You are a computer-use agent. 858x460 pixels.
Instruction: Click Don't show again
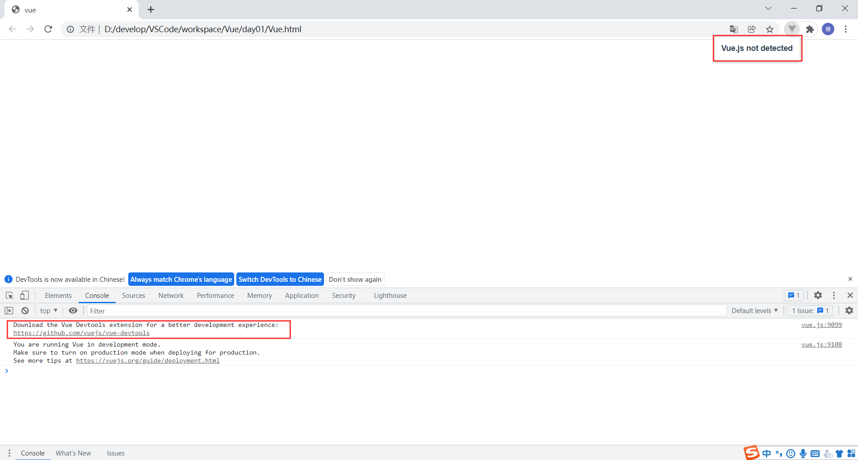pyautogui.click(x=355, y=279)
